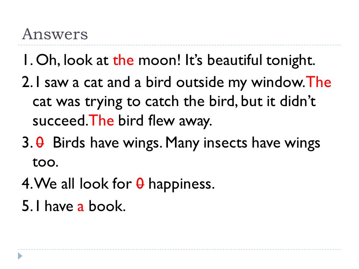Click the red "The" after window

click(319, 82)
